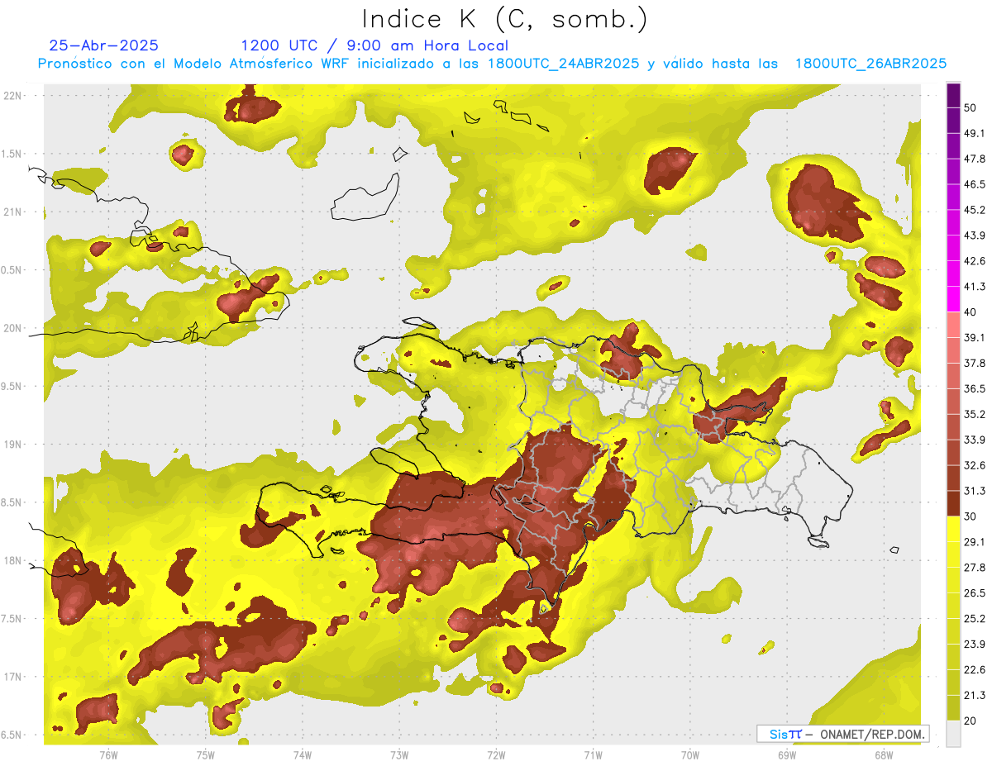
Task: Click the "17N" latitude label
Action: pyautogui.click(x=13, y=678)
